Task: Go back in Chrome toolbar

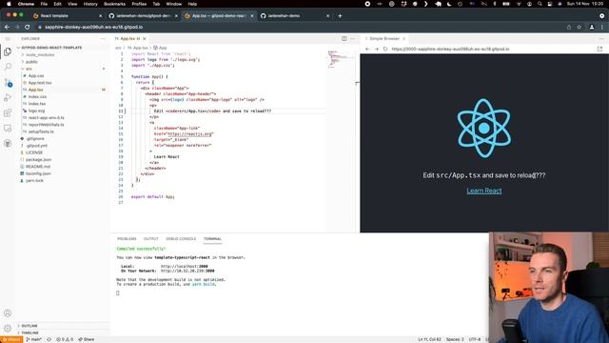Action: (x=7, y=27)
